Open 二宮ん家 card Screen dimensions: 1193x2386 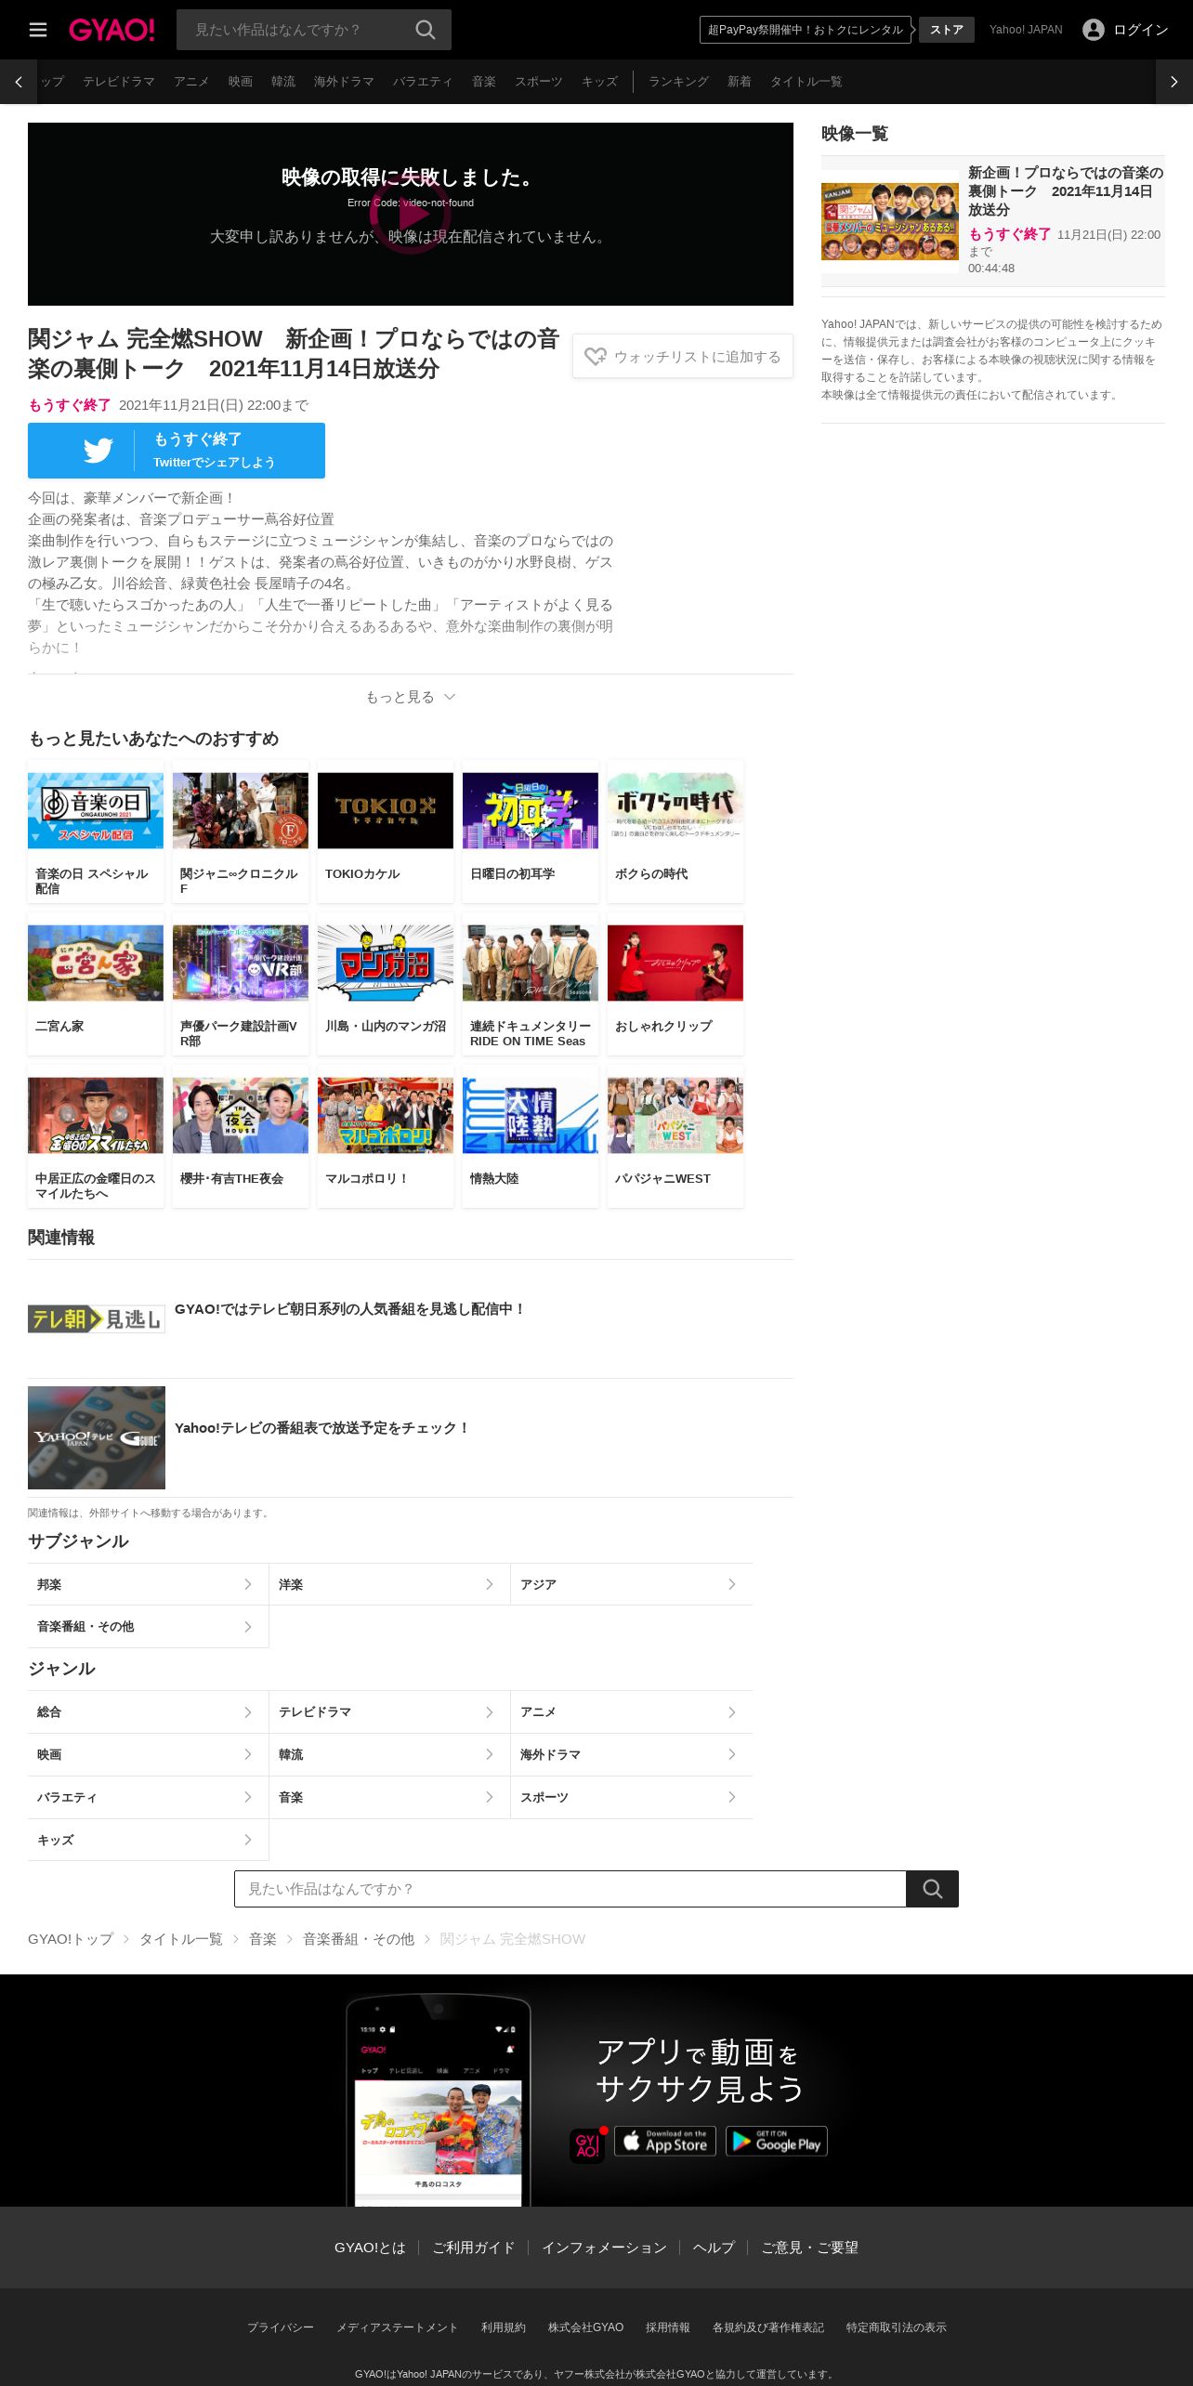(x=96, y=984)
